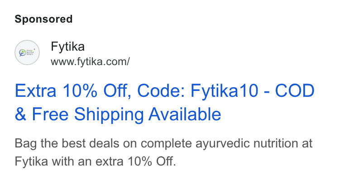Click the word 'complete' in description
This screenshot has width=344, height=180.
[x=166, y=144]
